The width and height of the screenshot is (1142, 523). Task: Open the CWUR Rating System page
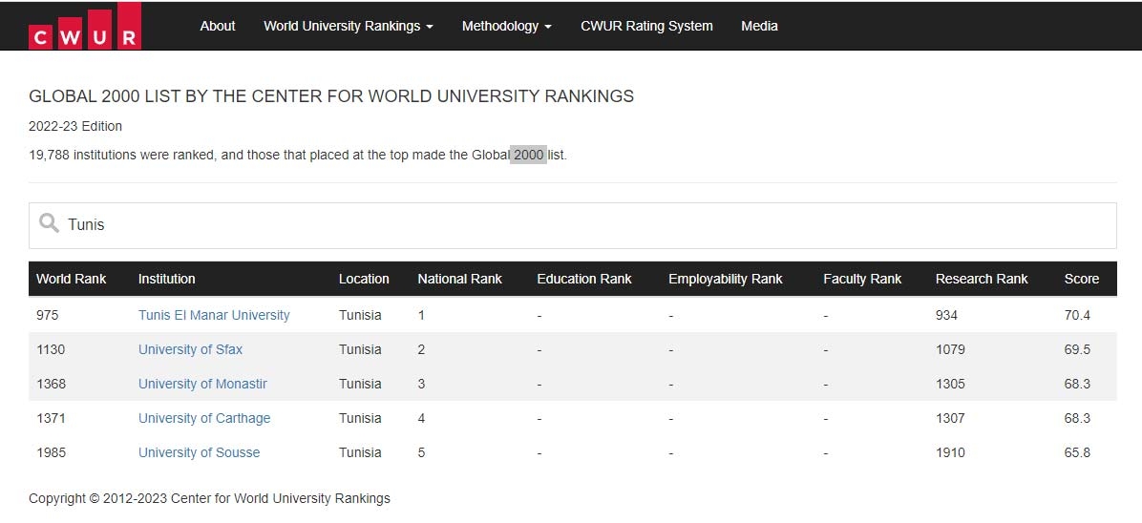(x=646, y=26)
